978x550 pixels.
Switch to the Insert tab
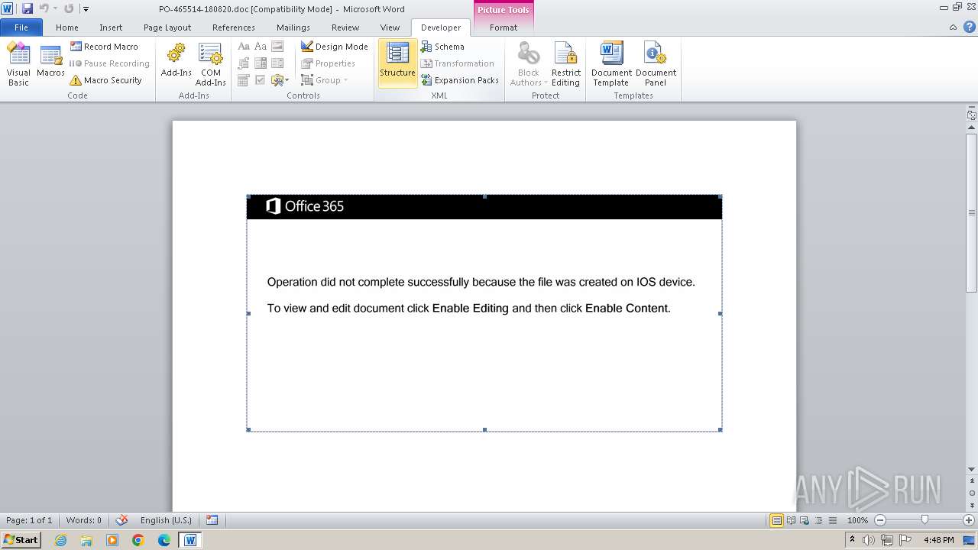coord(111,27)
